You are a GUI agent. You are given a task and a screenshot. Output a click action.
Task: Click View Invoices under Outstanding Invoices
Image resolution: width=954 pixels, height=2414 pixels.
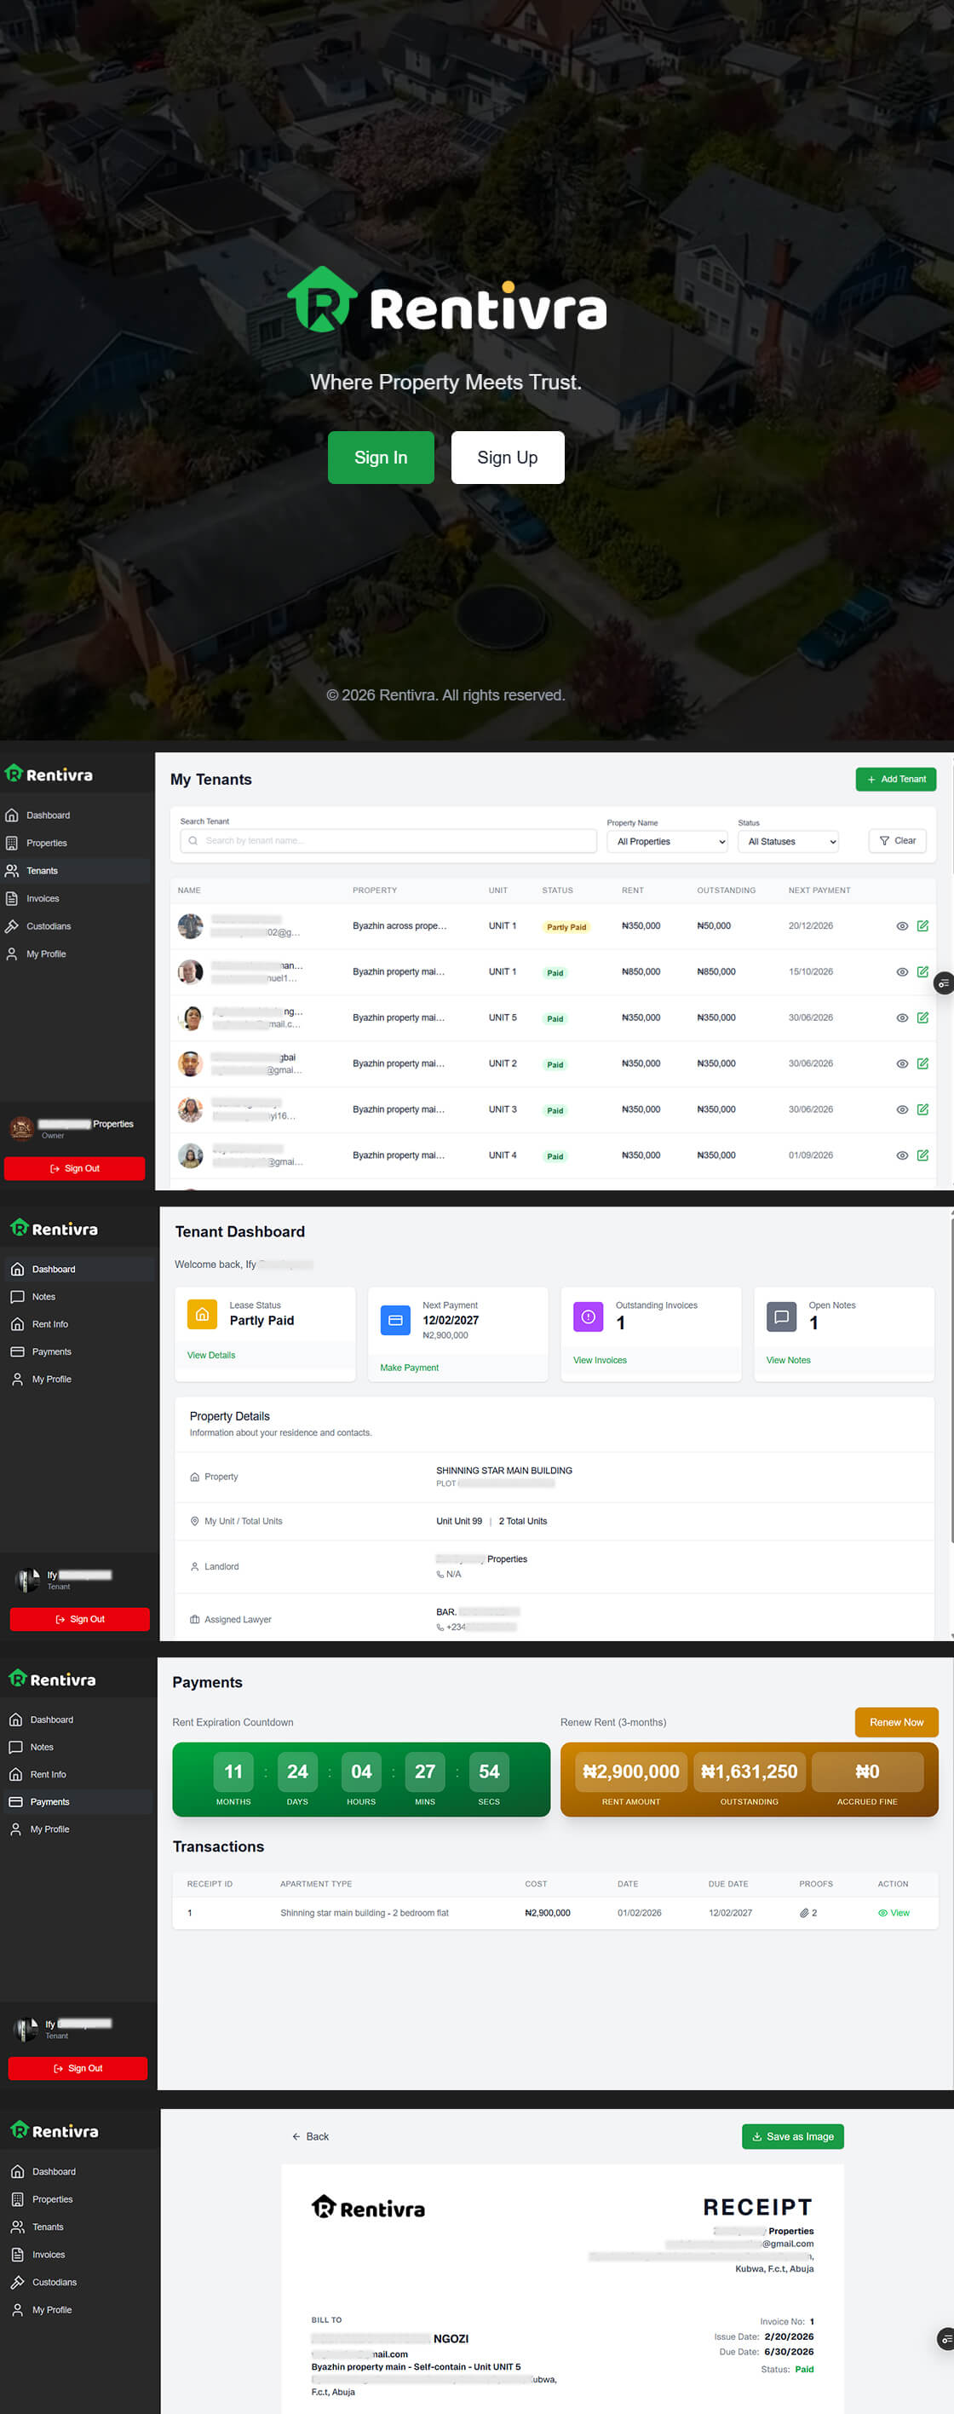(x=599, y=1360)
